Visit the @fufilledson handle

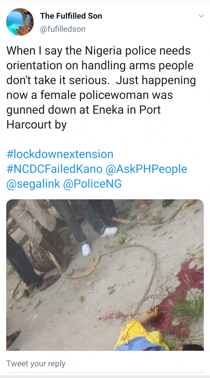point(63,29)
